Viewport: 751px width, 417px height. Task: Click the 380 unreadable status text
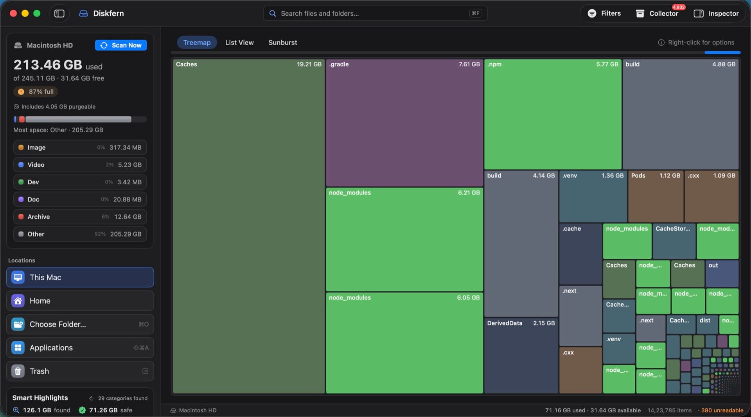tap(722, 410)
